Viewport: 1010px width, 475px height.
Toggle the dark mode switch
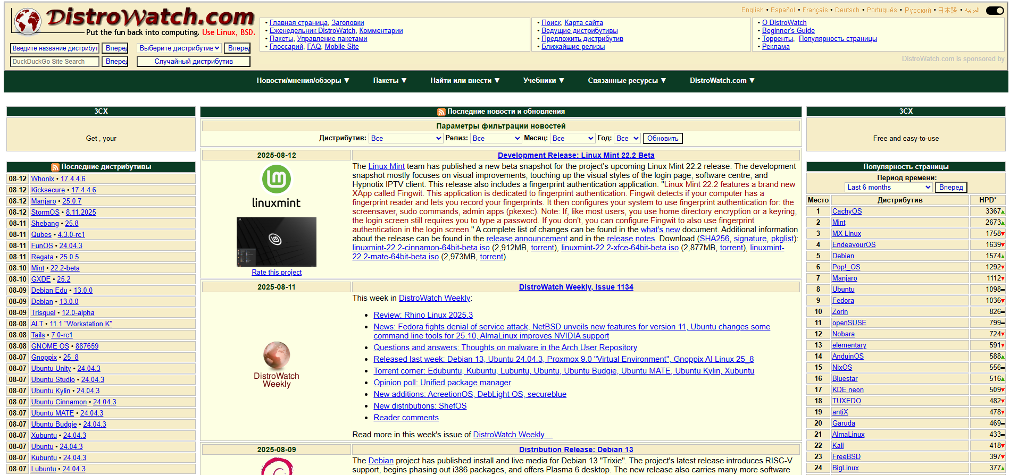[x=995, y=11]
